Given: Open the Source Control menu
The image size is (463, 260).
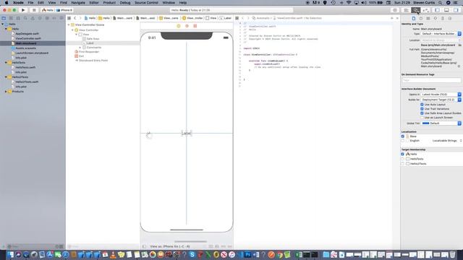Looking at the screenshot, I should click(146, 3).
